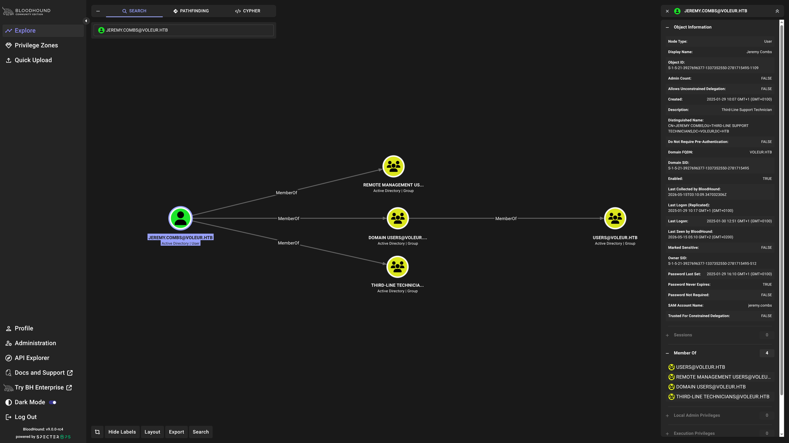This screenshot has width=789, height=443.
Task: Switch to the Cypher tab
Action: point(248,11)
